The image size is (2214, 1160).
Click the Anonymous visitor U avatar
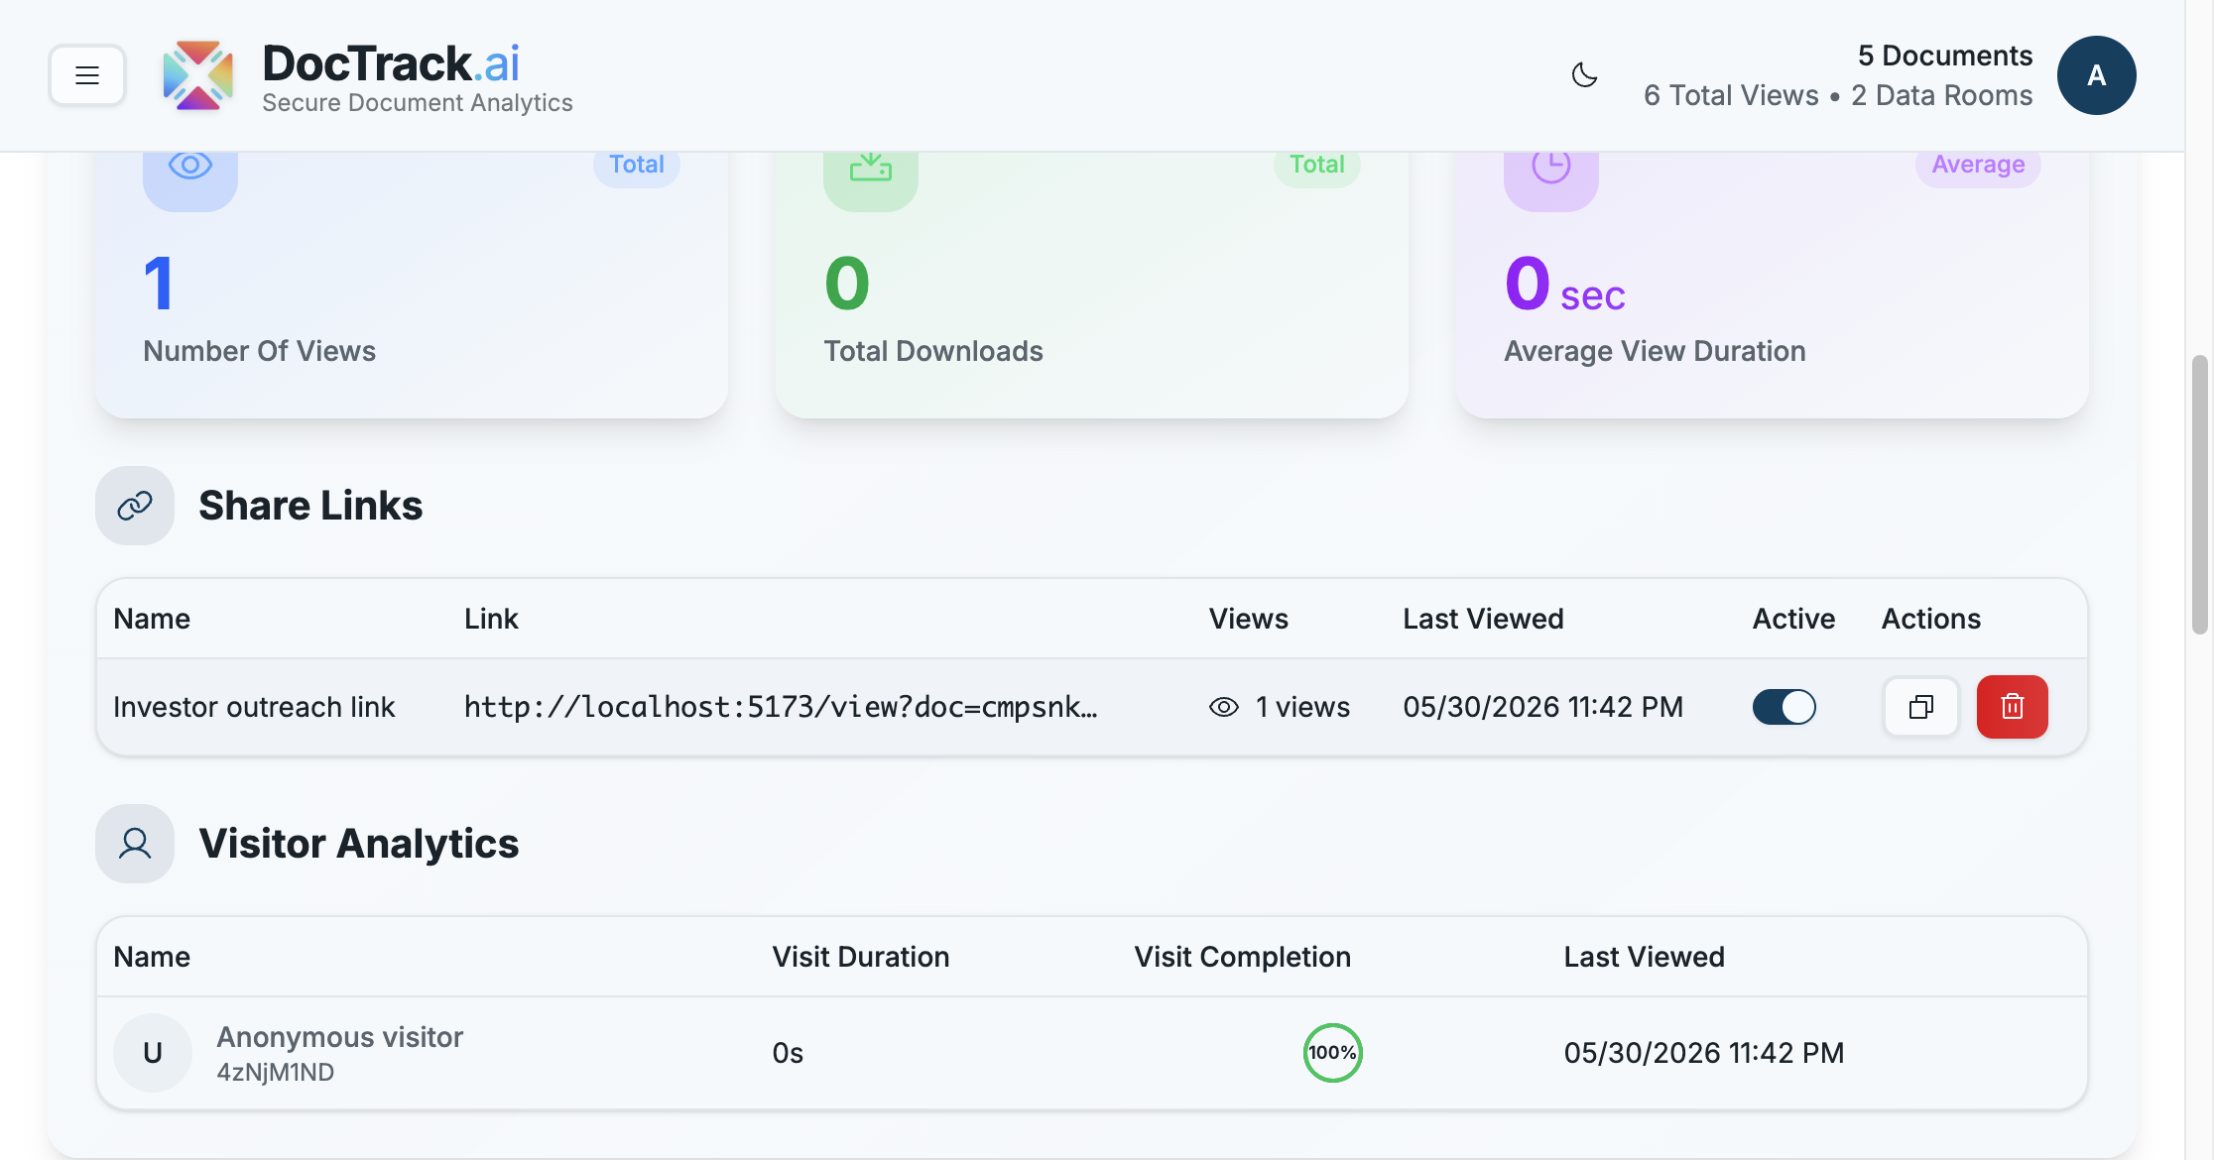point(153,1053)
